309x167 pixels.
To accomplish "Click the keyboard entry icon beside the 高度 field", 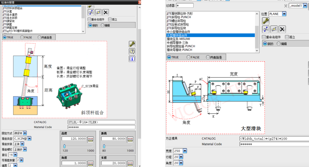I will click(91, 139).
